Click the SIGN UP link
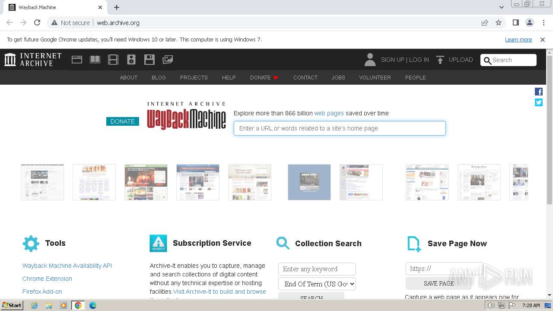The width and height of the screenshot is (553, 311). click(x=392, y=60)
